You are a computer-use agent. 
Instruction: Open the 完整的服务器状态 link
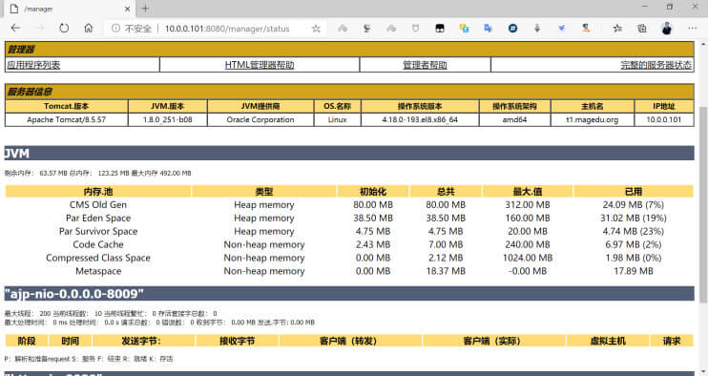pos(656,65)
